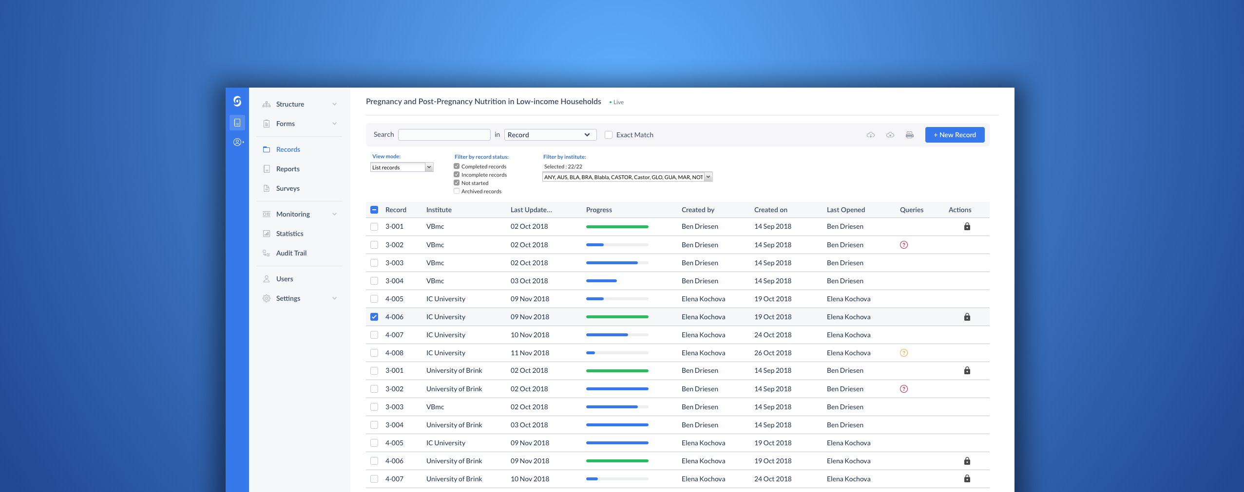The image size is (1244, 492).
Task: Click the Audit Trail icon
Action: pos(267,253)
